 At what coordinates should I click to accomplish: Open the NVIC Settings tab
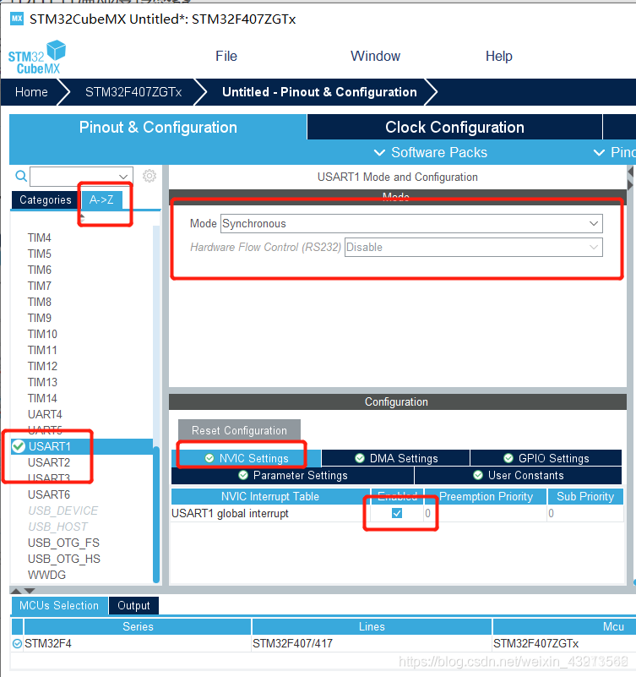[247, 458]
